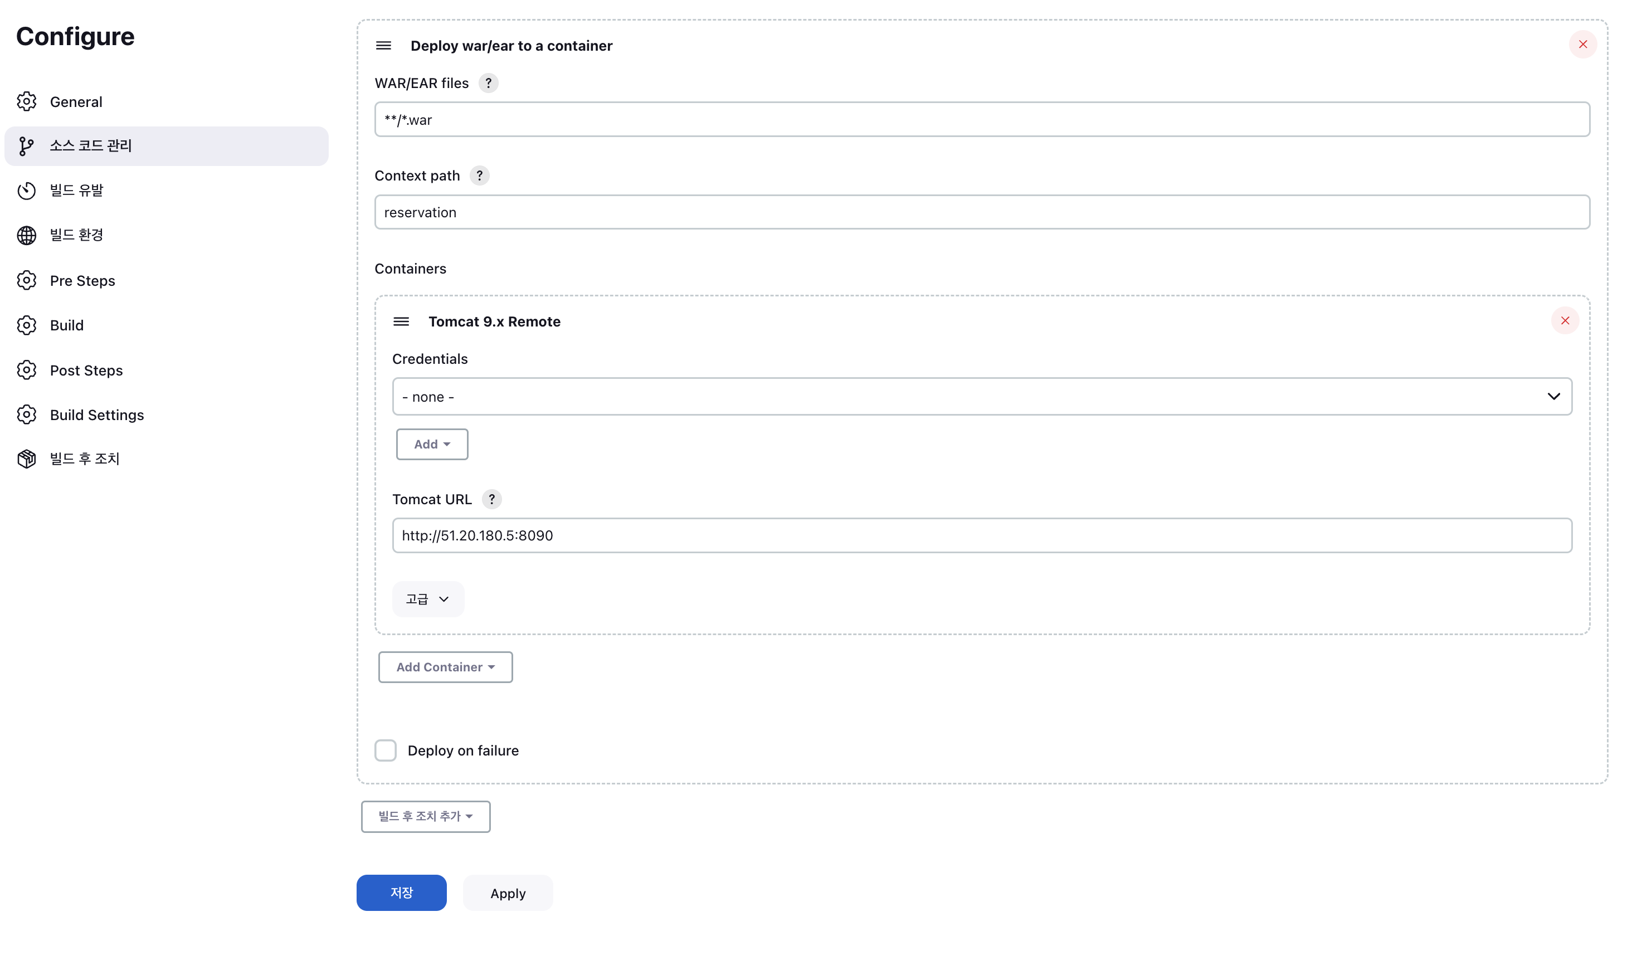1637x975 pixels.
Task: Navigate to Build Settings in sidebar
Action: tap(96, 415)
